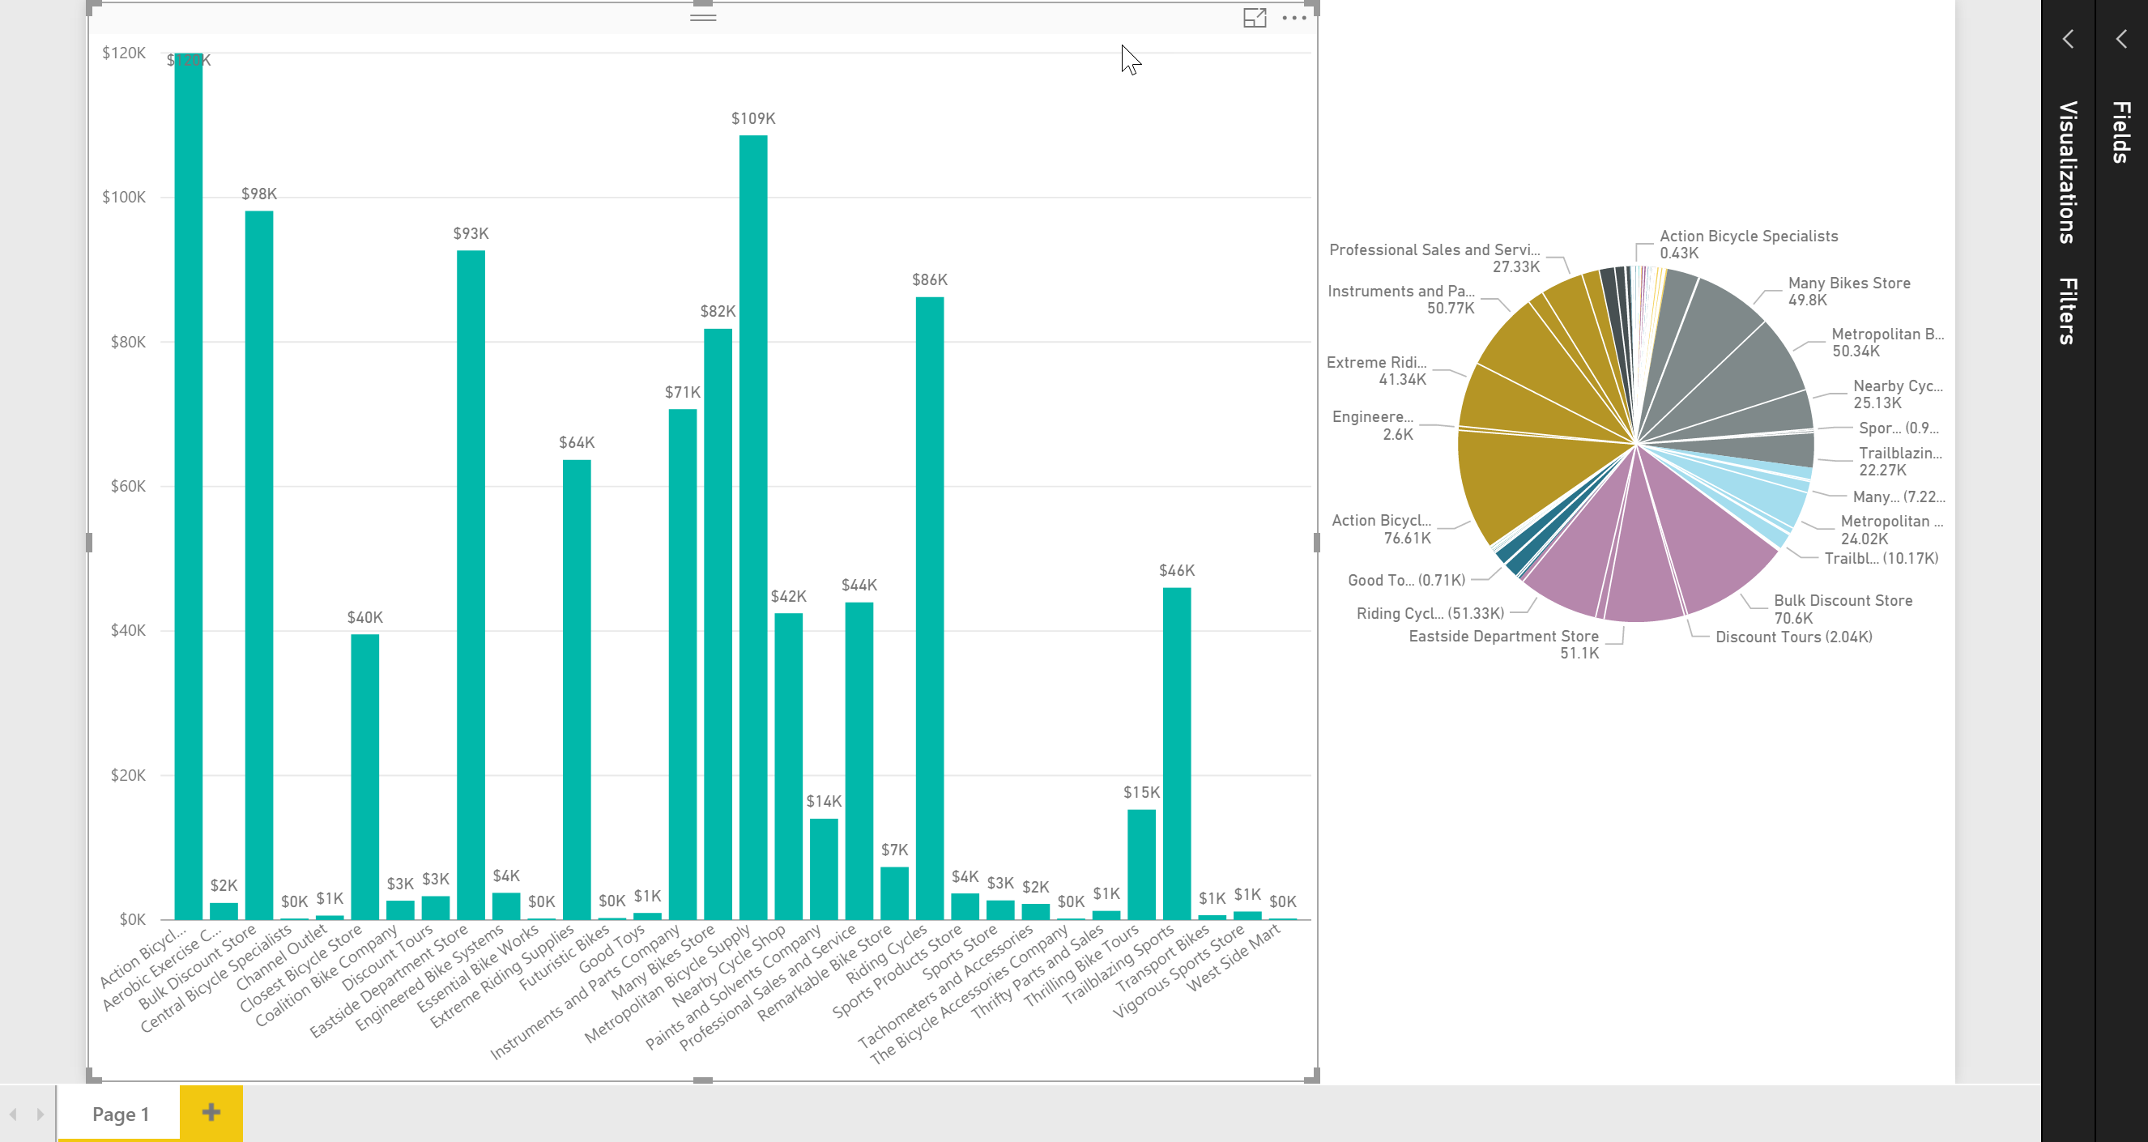
Task: Expand the Visualizations pane chevron
Action: 2068,39
